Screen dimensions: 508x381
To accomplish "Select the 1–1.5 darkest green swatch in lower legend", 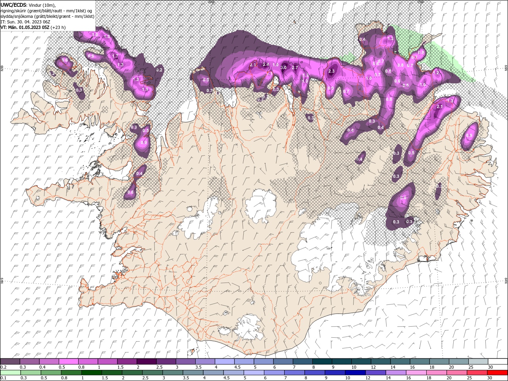I will [91, 373].
